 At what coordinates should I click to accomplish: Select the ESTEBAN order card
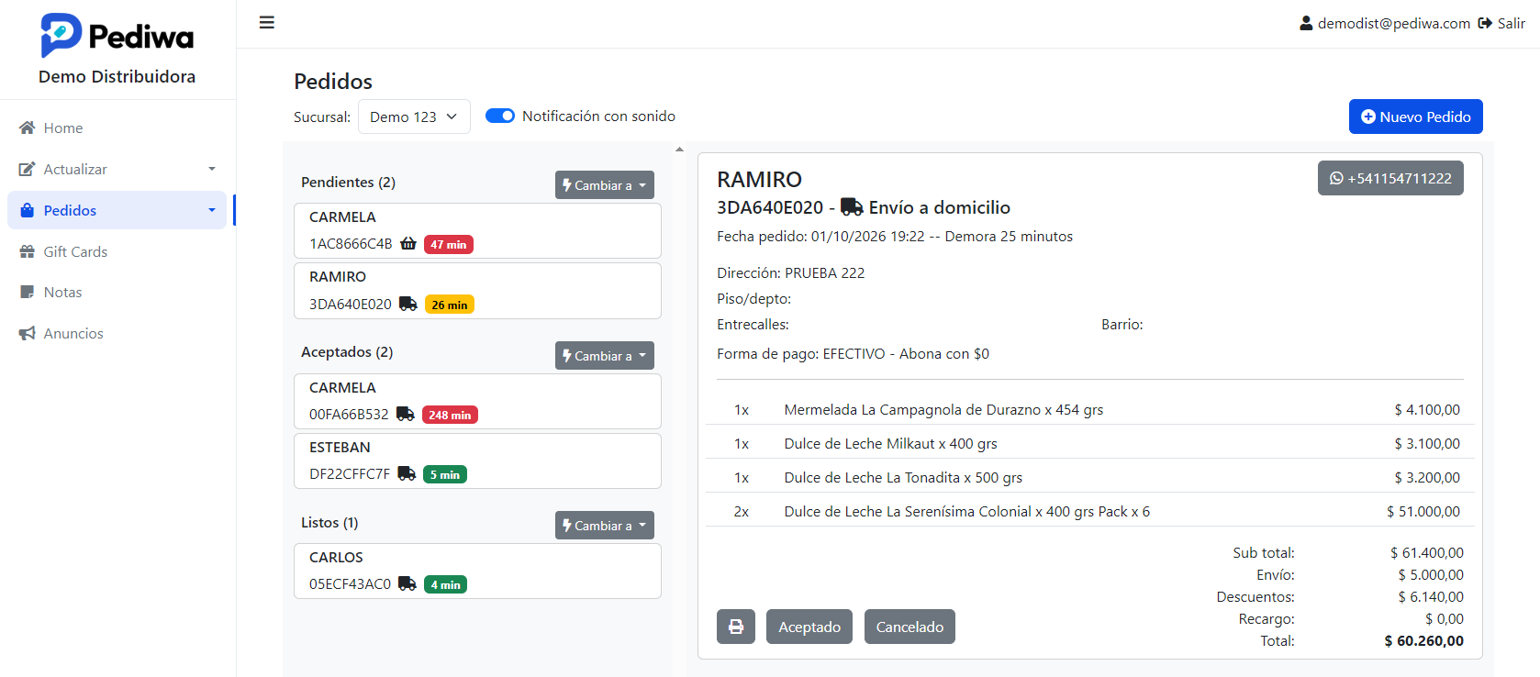pyautogui.click(x=477, y=461)
